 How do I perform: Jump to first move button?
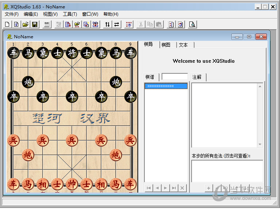pyautogui.click(x=148, y=188)
